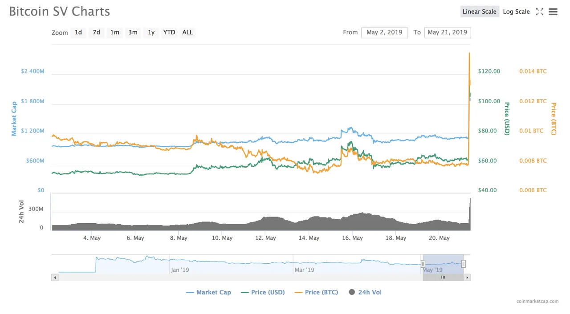Select the 1m zoom range
The image size is (570, 314).
click(x=115, y=32)
